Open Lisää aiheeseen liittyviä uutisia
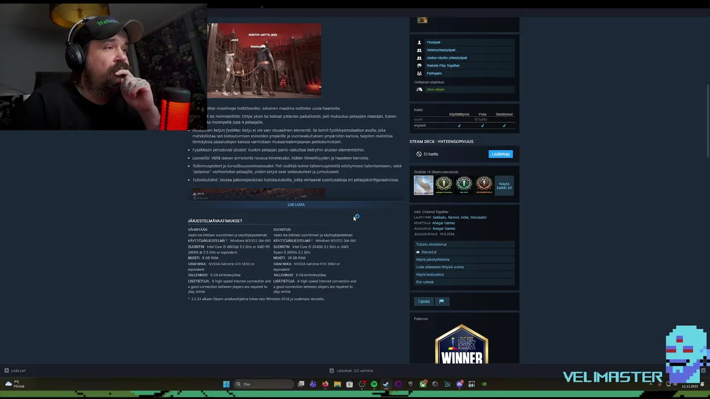This screenshot has height=399, width=710. [x=464, y=267]
